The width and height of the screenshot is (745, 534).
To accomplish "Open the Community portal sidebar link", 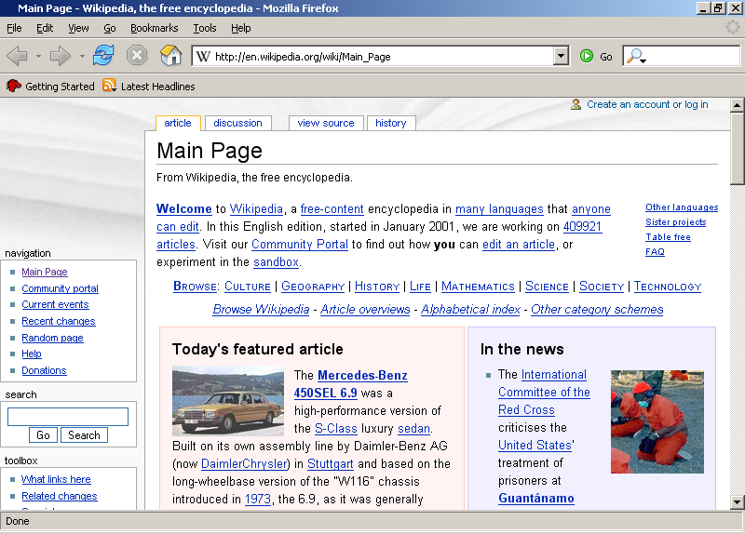I will coord(60,288).
